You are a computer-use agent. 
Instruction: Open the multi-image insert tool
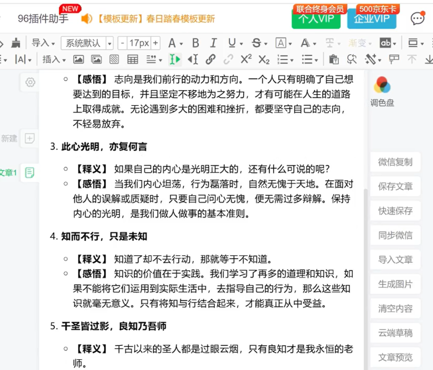tap(96, 59)
